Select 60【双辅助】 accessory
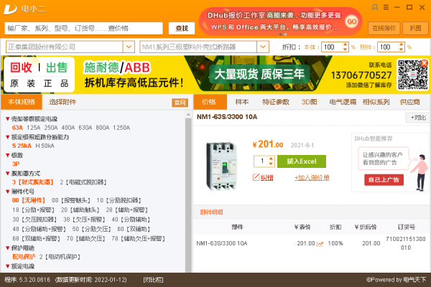431x287 pixels. point(134,229)
